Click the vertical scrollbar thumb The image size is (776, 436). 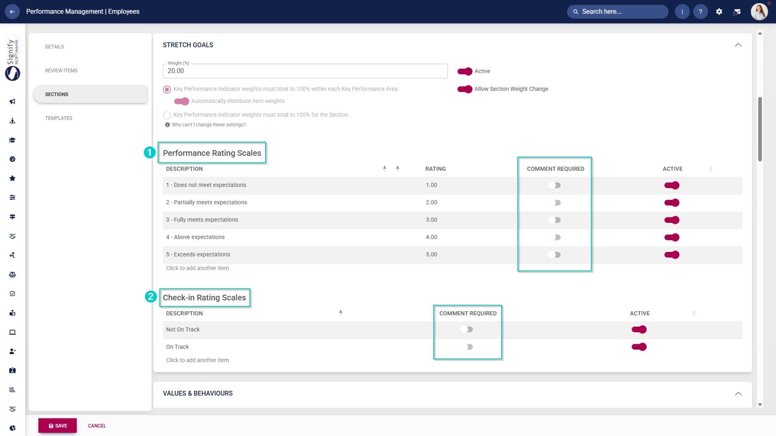pyautogui.click(x=760, y=129)
